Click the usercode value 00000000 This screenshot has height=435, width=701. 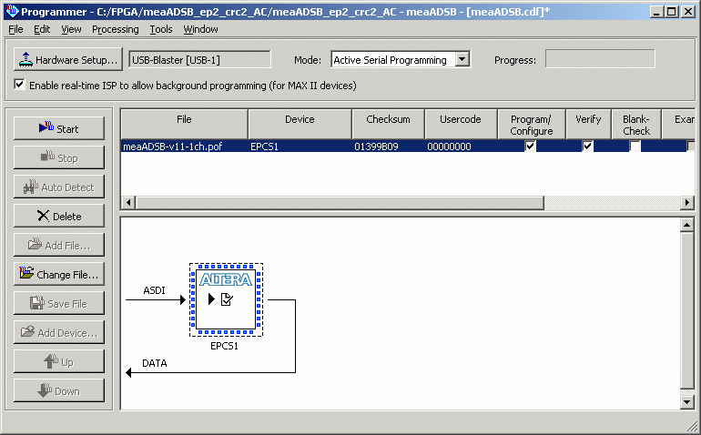pyautogui.click(x=449, y=147)
